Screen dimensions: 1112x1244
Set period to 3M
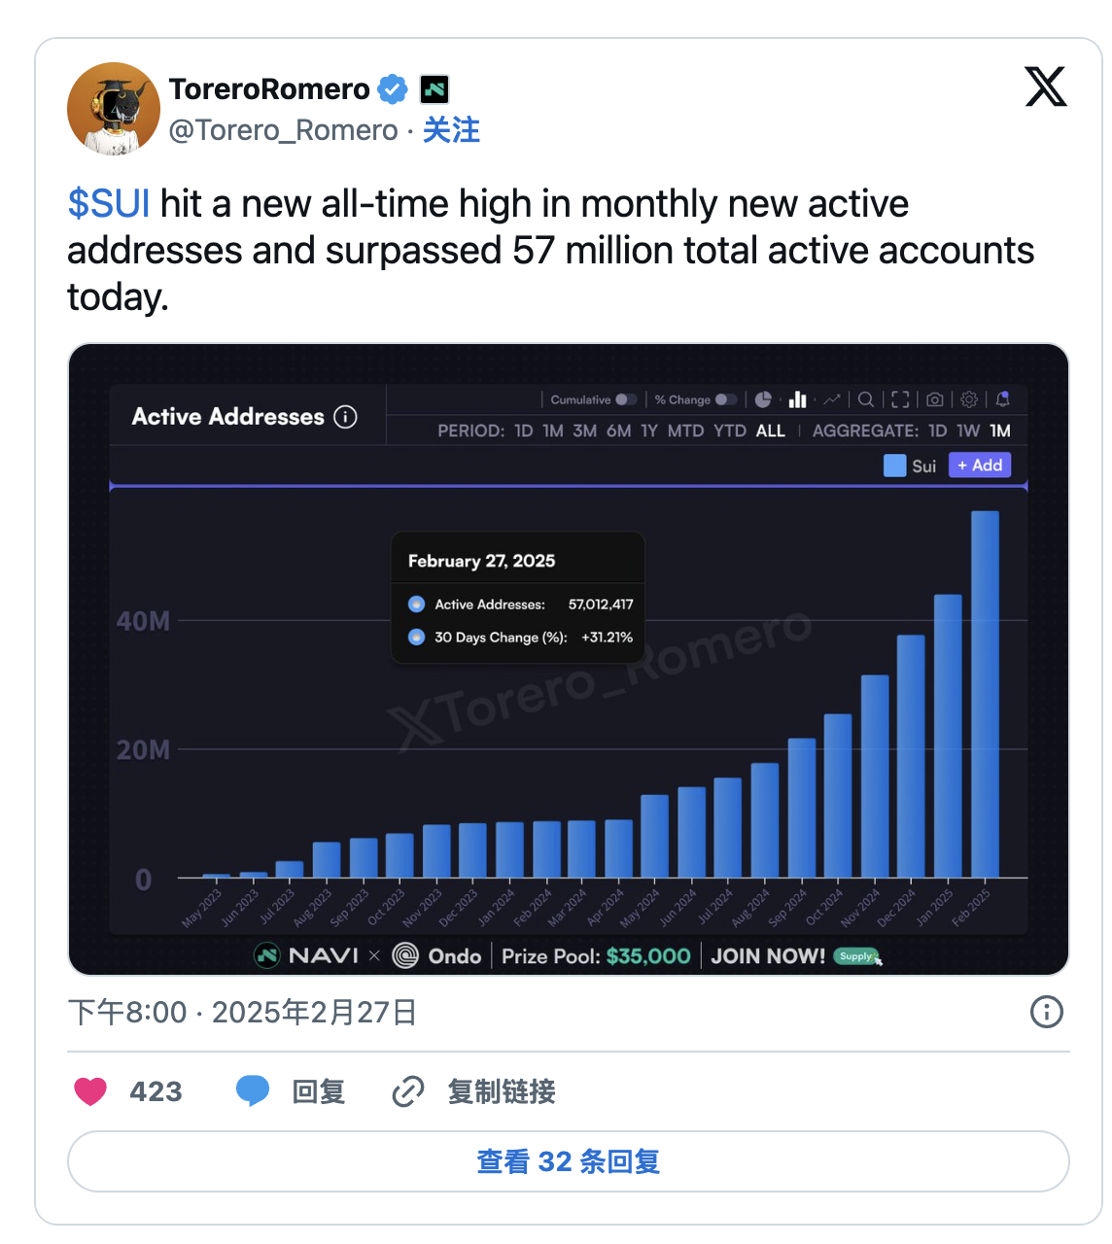coord(584,431)
